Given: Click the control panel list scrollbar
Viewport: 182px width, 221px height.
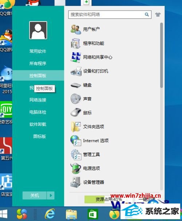Looking at the screenshot, I should [161, 55].
